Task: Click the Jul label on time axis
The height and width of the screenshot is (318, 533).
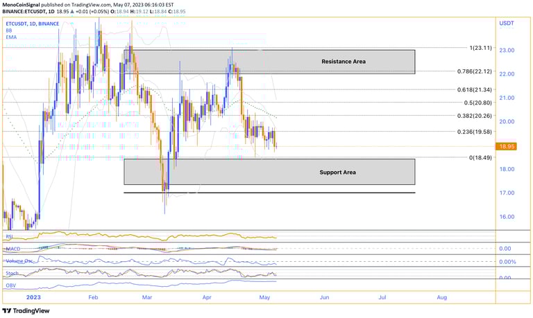Action: pyautogui.click(x=382, y=297)
